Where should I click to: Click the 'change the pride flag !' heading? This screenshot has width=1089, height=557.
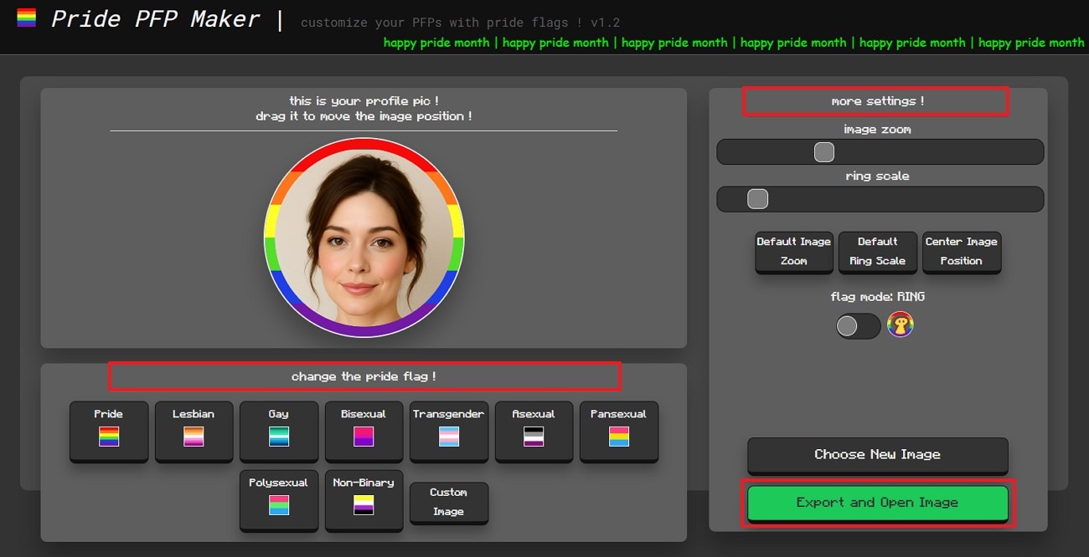(364, 376)
